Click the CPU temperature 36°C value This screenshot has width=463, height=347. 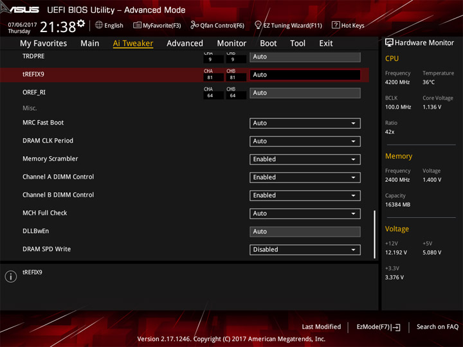(x=428, y=82)
